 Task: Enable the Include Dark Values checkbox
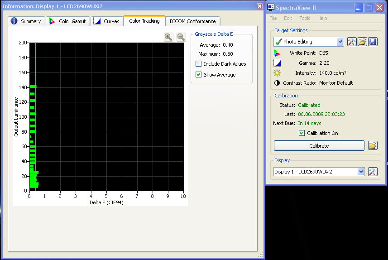click(x=199, y=64)
